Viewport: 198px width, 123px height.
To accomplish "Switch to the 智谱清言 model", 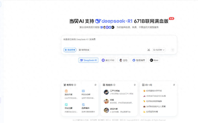I will tap(139, 60).
